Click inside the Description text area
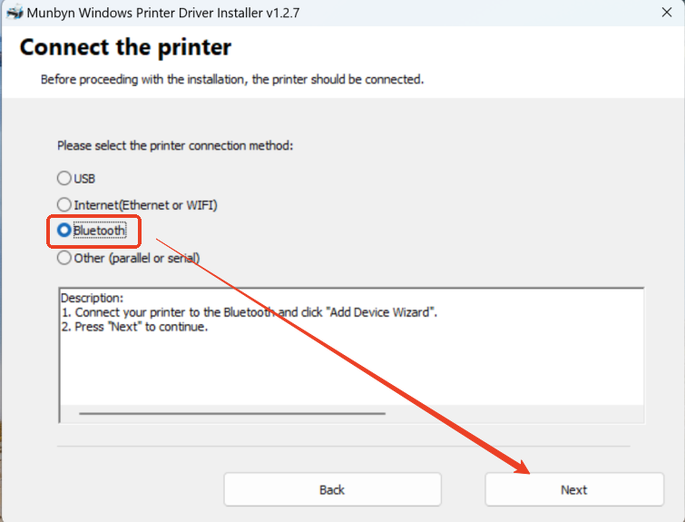This screenshot has height=522, width=685. pyautogui.click(x=352, y=355)
